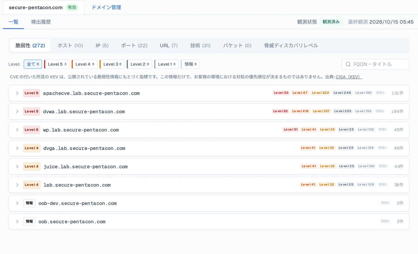Filter by Level 2
Viewport: 418px width, 254px height.
(x=140, y=64)
